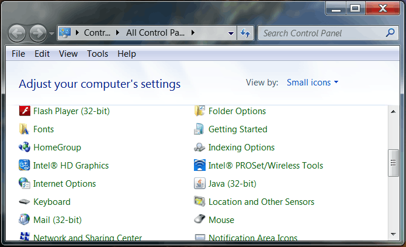
Task: Expand the arrow after Contr... breadcrumb
Action: tap(118, 33)
